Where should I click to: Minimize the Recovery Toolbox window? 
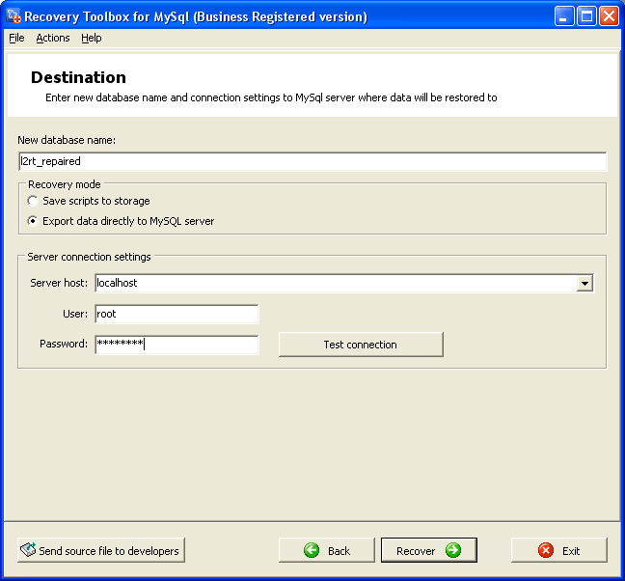565,16
